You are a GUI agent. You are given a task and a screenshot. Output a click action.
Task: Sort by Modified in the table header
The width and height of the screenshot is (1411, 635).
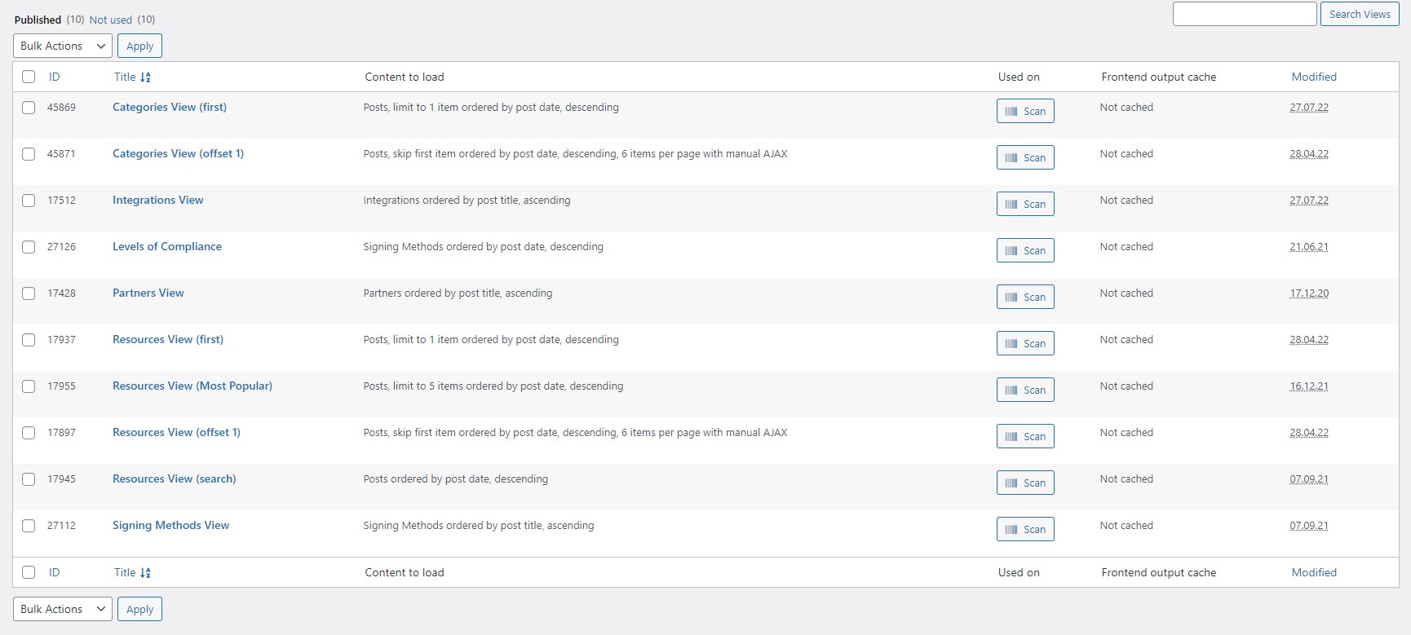pos(1314,77)
